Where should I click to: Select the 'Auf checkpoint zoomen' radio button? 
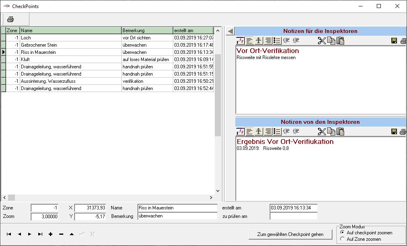coord(343,233)
